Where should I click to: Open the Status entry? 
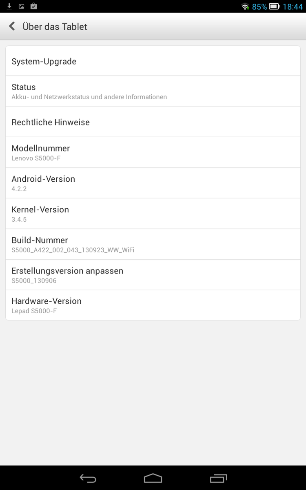pyautogui.click(x=153, y=91)
